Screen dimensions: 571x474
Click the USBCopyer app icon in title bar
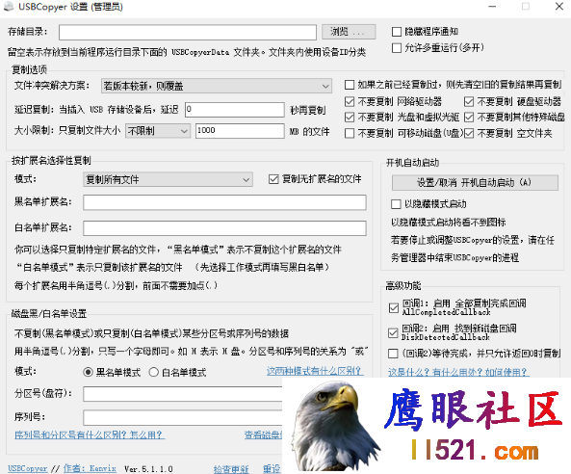[9, 7]
